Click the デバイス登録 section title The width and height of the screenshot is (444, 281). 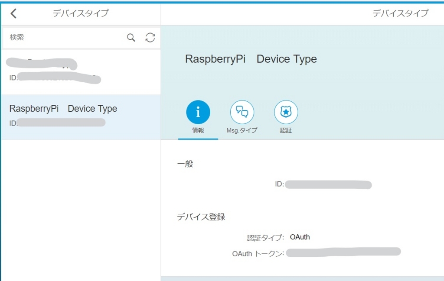pos(201,217)
